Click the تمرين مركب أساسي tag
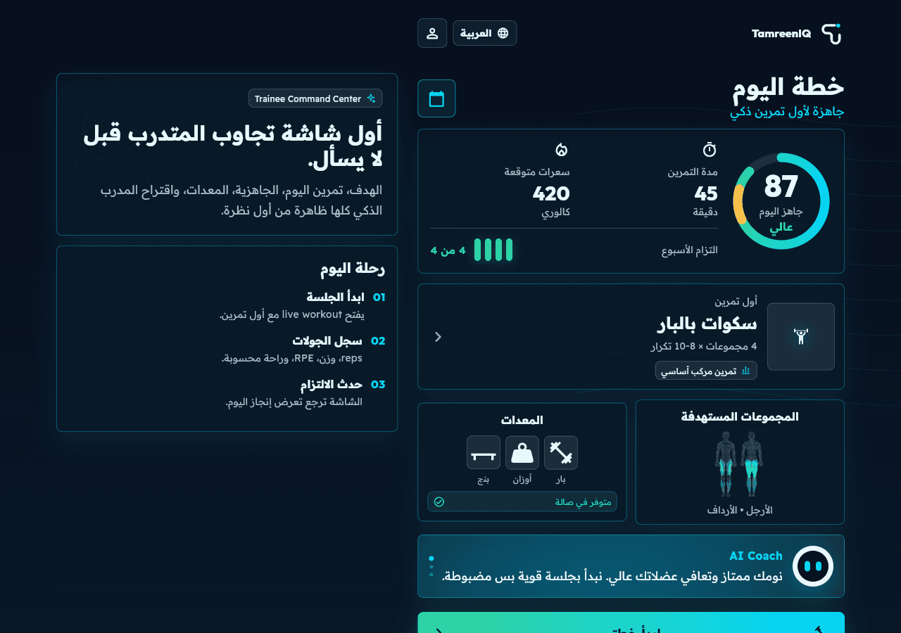This screenshot has width=901, height=633. point(706,371)
